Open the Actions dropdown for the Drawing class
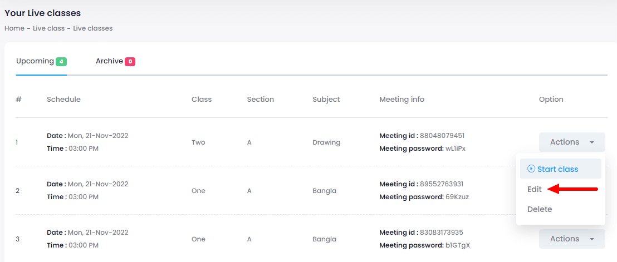The height and width of the screenshot is (262, 617). coord(571,142)
